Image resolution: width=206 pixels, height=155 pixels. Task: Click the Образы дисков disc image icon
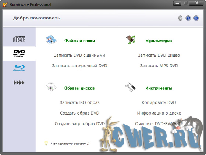(x=51, y=87)
